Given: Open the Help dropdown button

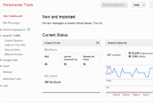Looking at the screenshot, I should [x=138, y=5].
